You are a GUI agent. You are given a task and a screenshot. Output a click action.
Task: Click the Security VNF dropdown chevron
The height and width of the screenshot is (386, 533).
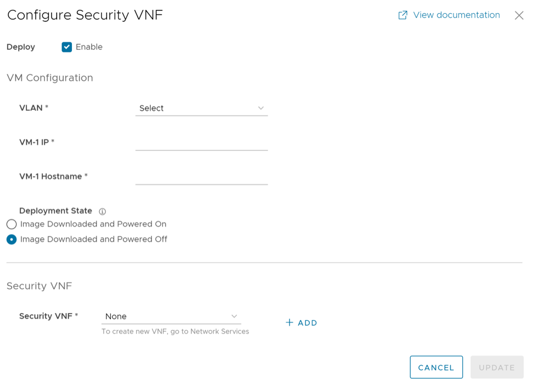tap(234, 316)
